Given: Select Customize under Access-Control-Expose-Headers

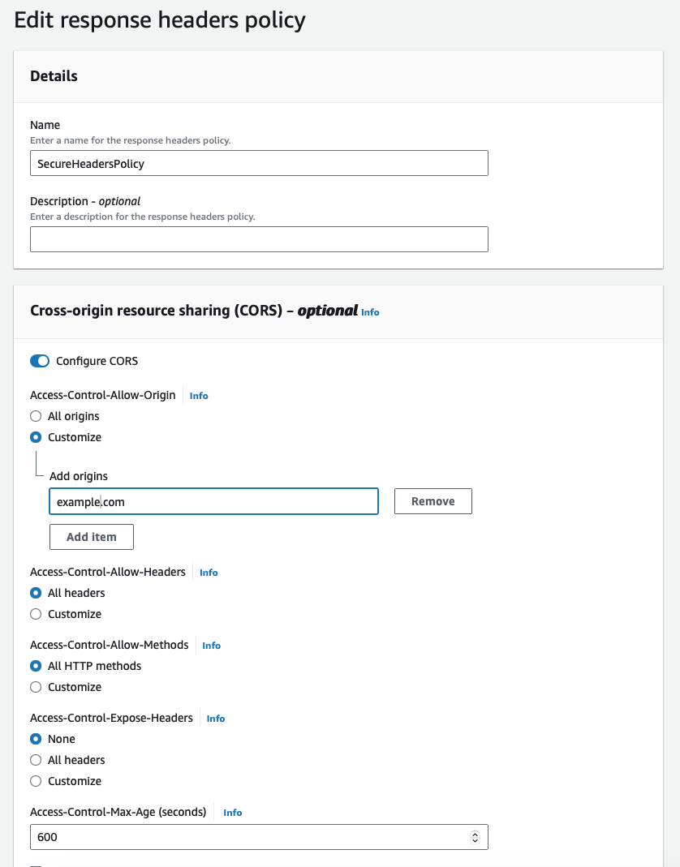Looking at the screenshot, I should coord(36,781).
